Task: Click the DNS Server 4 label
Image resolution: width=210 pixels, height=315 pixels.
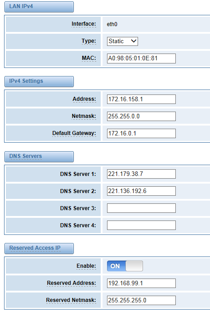Action: [78, 225]
